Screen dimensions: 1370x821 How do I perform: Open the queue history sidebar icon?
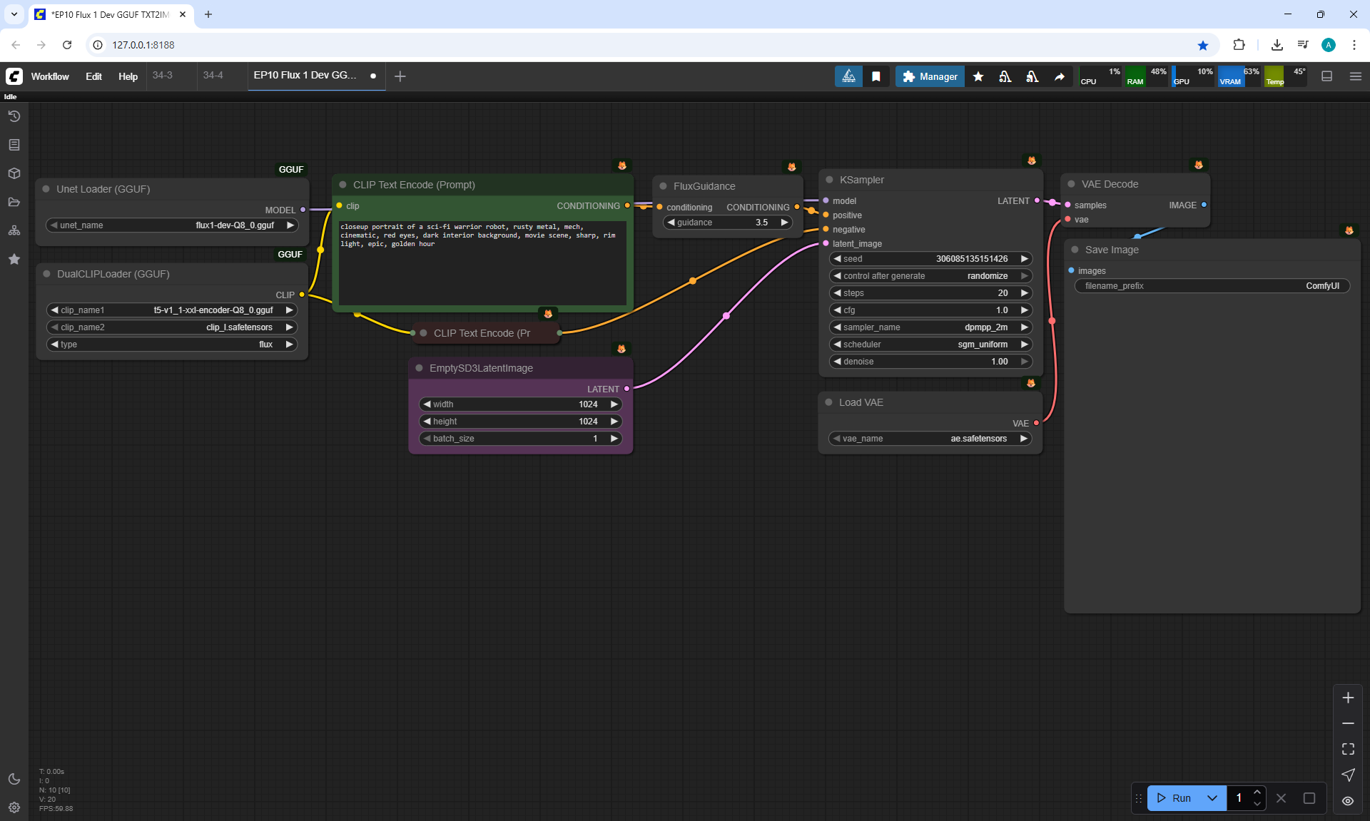(14, 116)
